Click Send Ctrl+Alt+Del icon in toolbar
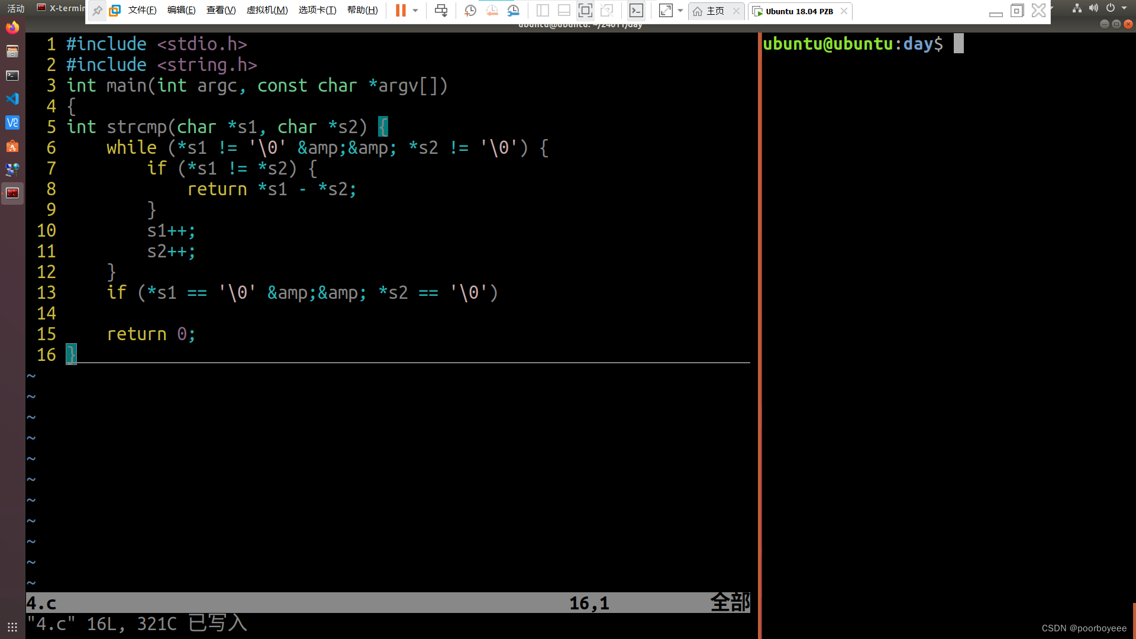Image resolution: width=1136 pixels, height=639 pixels. click(x=441, y=10)
